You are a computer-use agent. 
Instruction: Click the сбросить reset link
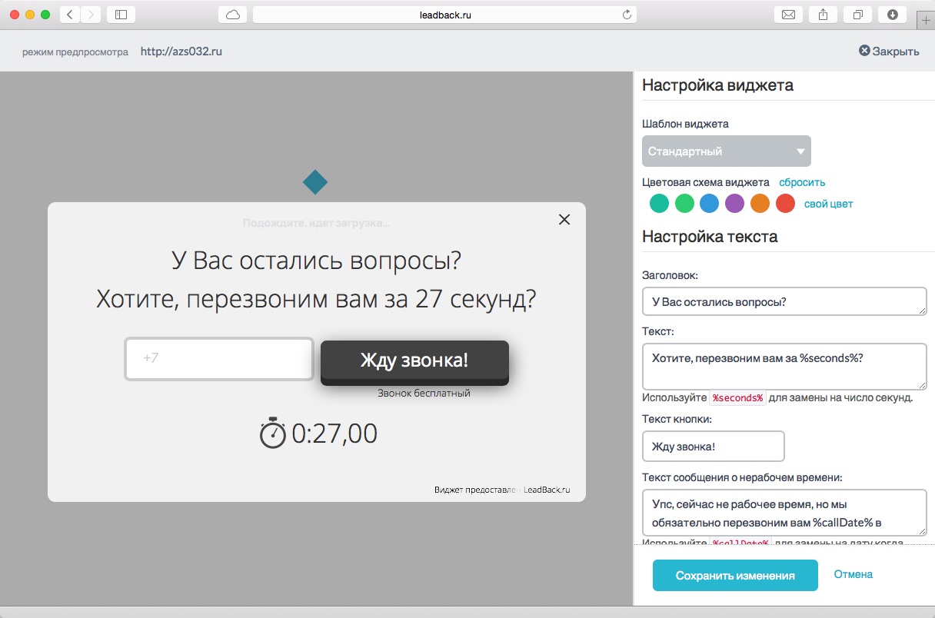pos(802,183)
